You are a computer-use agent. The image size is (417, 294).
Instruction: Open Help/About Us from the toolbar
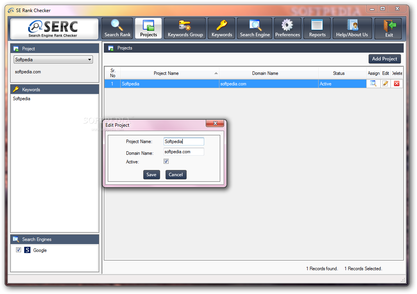[x=352, y=28]
